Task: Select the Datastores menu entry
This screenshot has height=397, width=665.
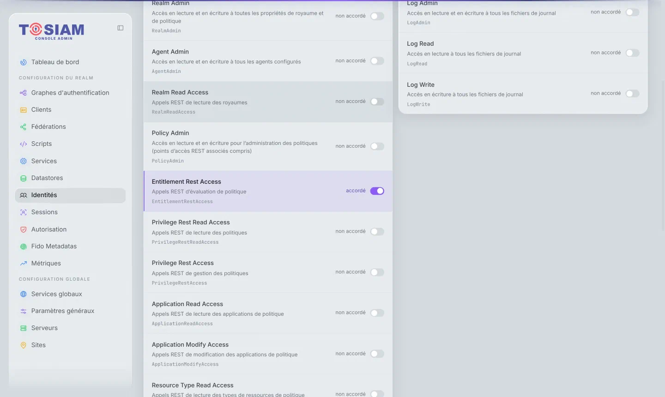Action: coord(70,178)
